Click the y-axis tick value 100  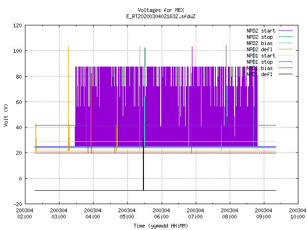pos(17,51)
